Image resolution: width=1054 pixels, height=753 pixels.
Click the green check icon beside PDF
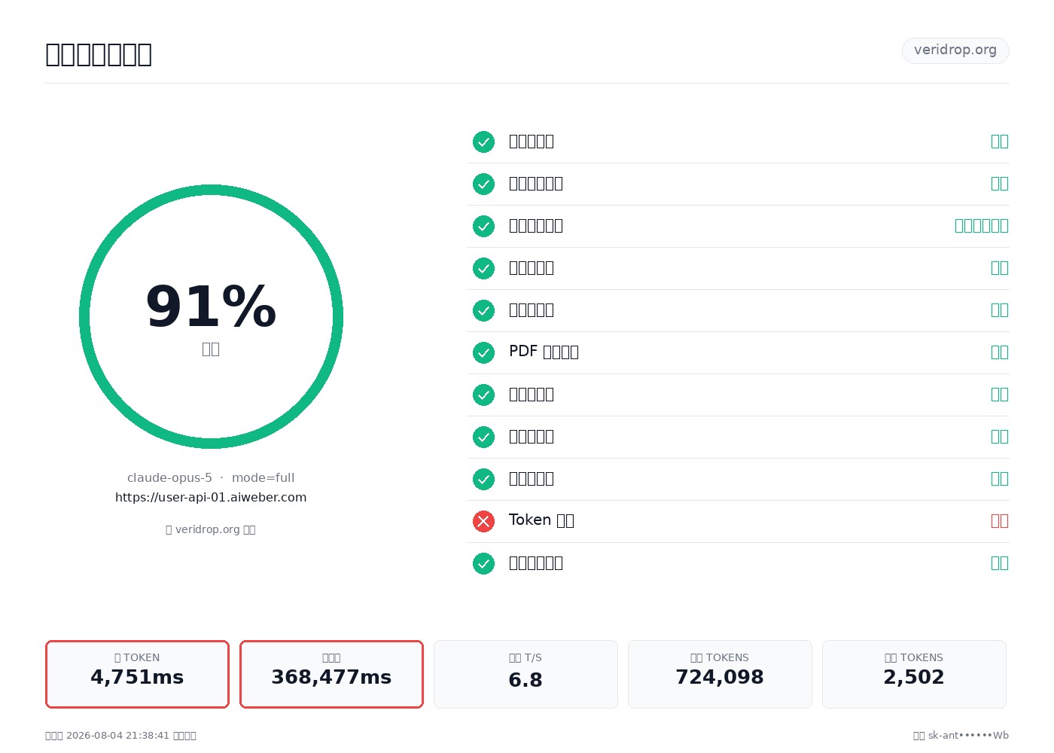(483, 352)
